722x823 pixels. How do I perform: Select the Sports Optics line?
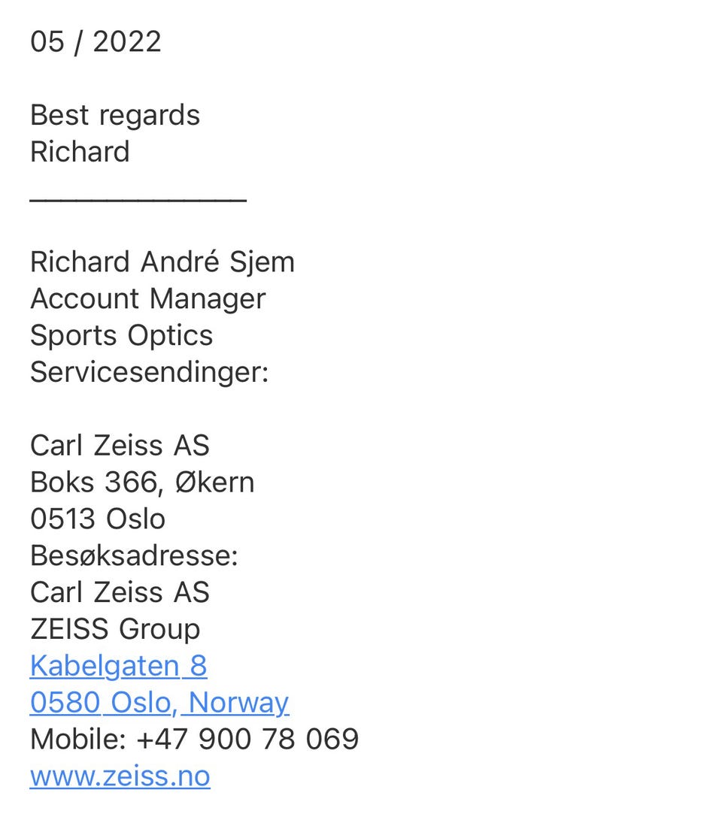click(121, 335)
